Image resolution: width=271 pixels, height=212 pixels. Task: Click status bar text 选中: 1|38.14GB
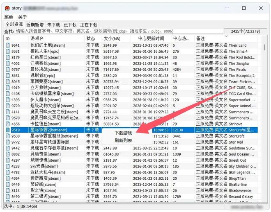(21, 206)
